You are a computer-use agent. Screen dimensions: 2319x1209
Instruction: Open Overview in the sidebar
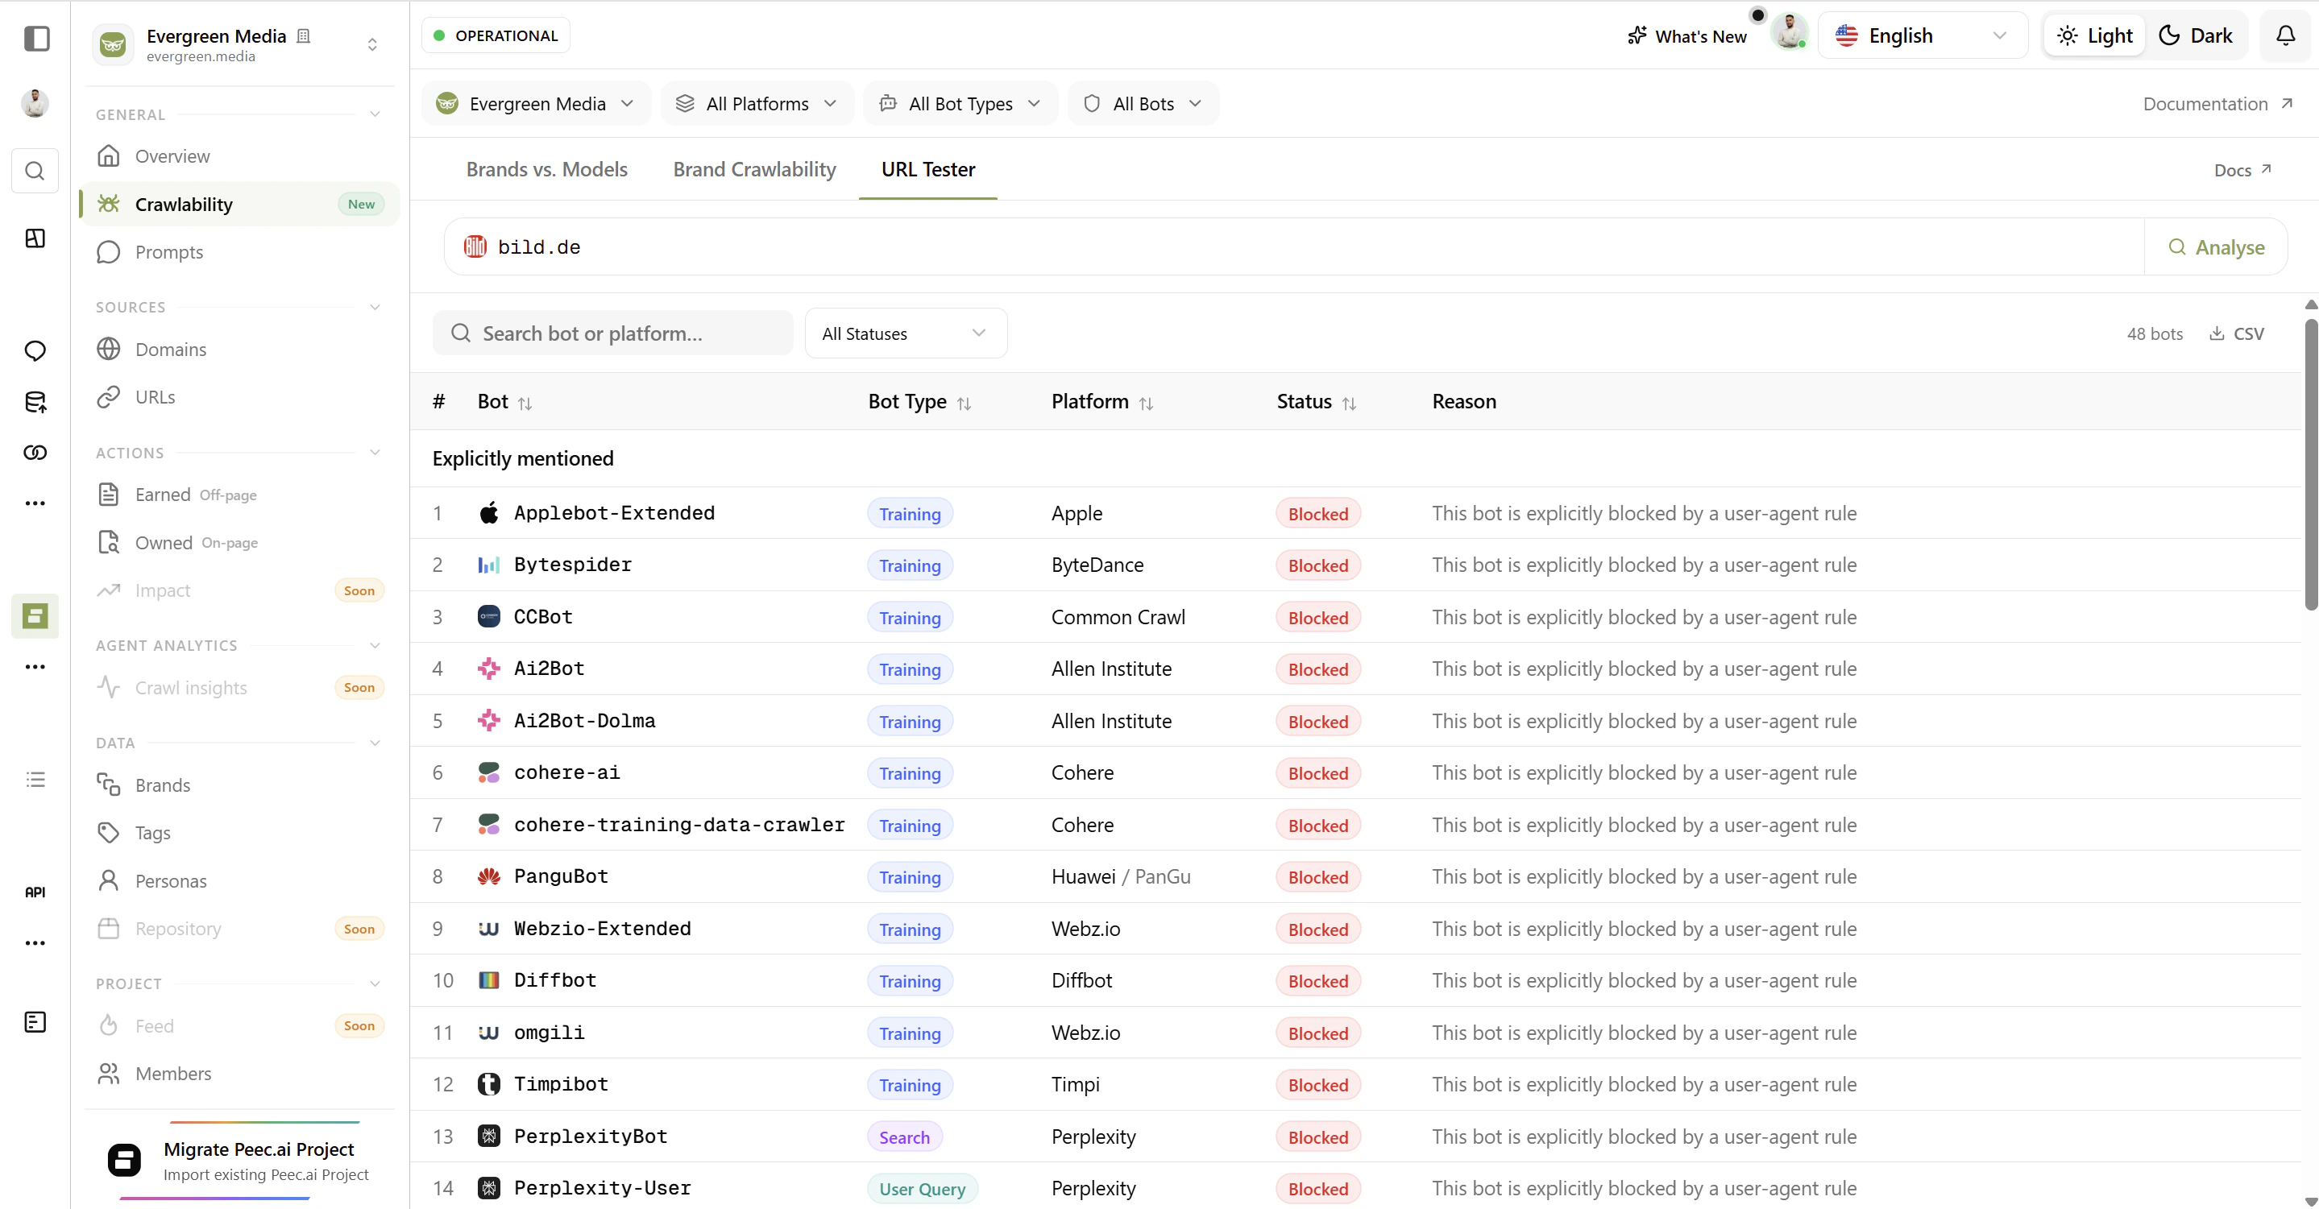(239, 156)
